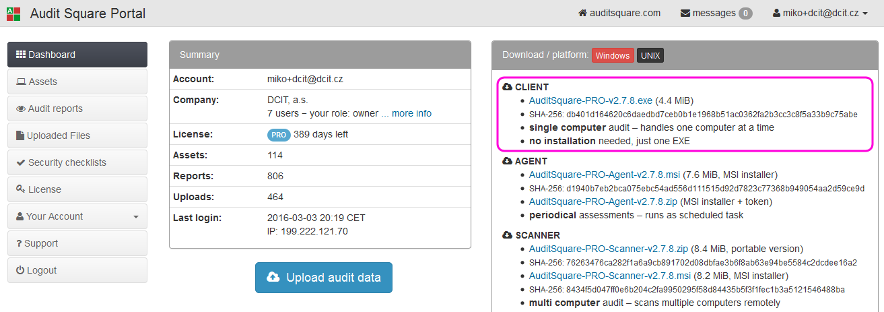
Task: Click the last login time 2016-03-03 20:19 CET
Action: tap(318, 218)
